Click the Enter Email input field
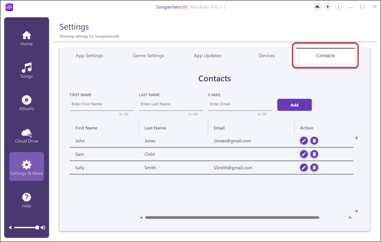Screen dimensions: 381x242 click(240, 104)
